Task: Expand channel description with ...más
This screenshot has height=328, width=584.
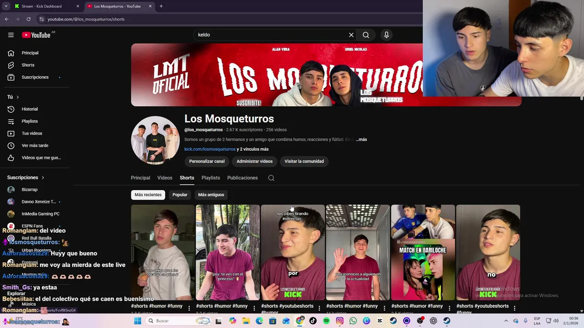Action: (361, 139)
